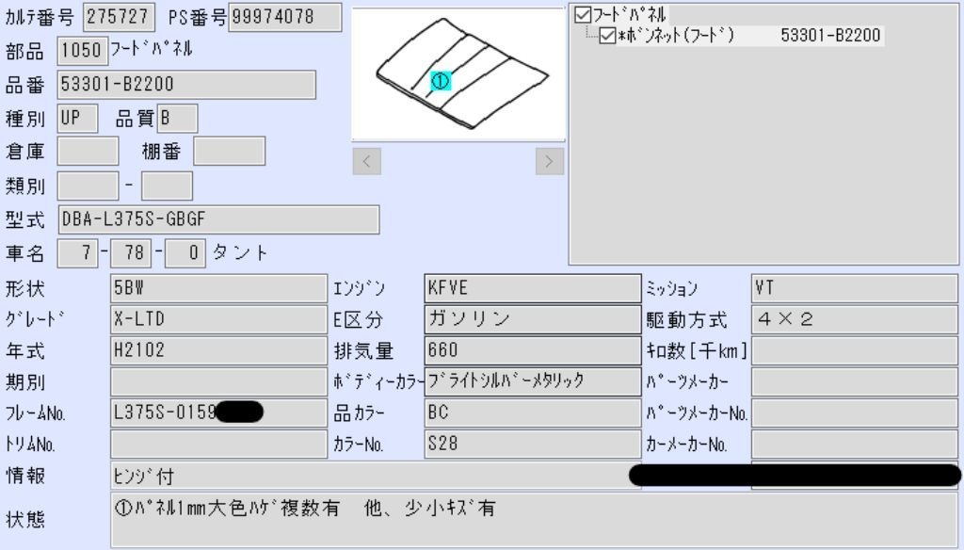This screenshot has height=550, width=964.
Task: Click the 駆動方式 field 4×2
Action: [855, 319]
